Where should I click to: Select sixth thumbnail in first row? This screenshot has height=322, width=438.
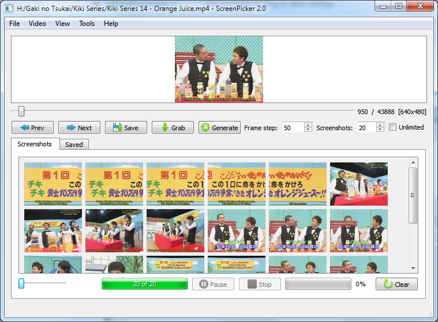(359, 184)
